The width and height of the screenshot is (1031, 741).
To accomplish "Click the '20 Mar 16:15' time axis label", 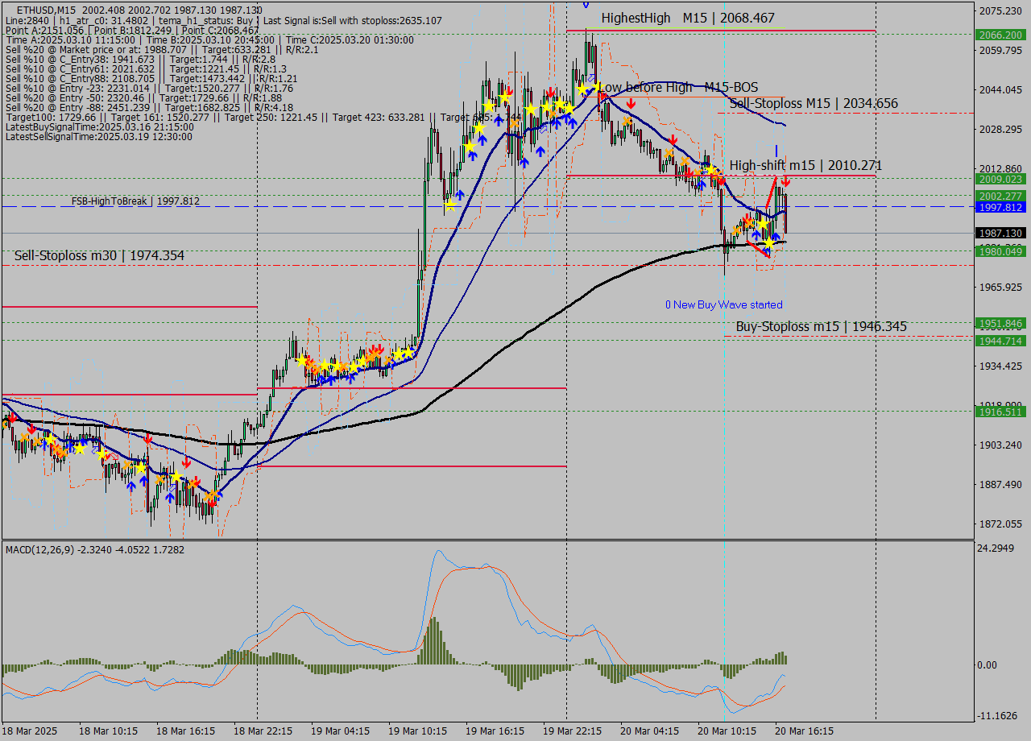I will pyautogui.click(x=805, y=731).
